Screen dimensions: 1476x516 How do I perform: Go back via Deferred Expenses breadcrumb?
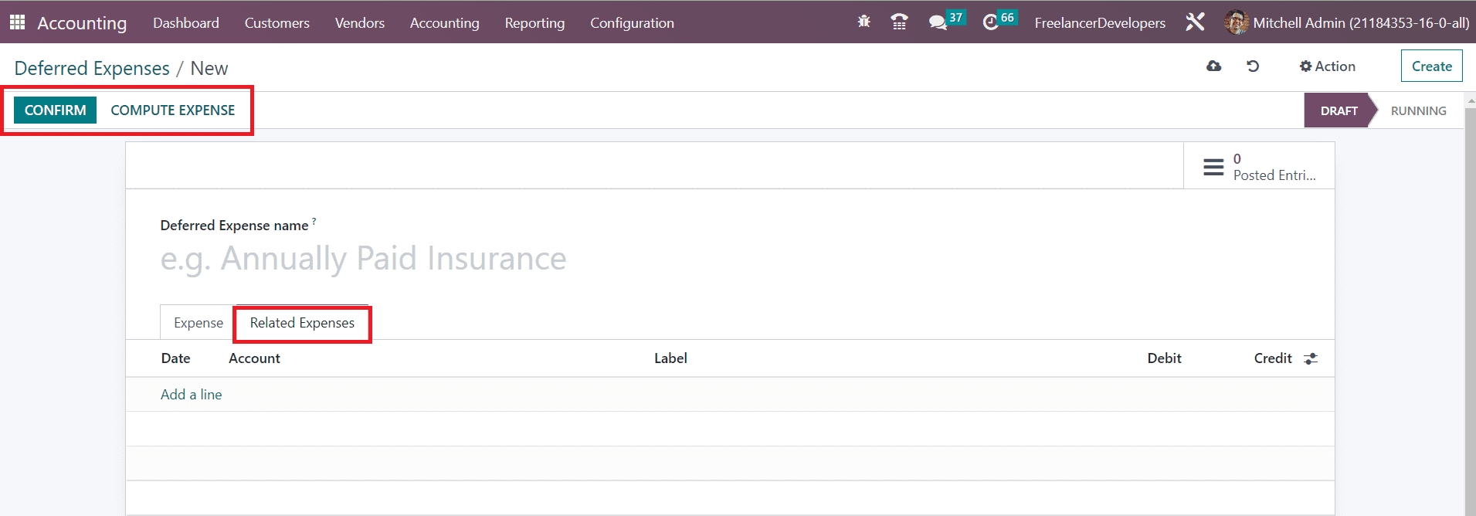coord(92,69)
